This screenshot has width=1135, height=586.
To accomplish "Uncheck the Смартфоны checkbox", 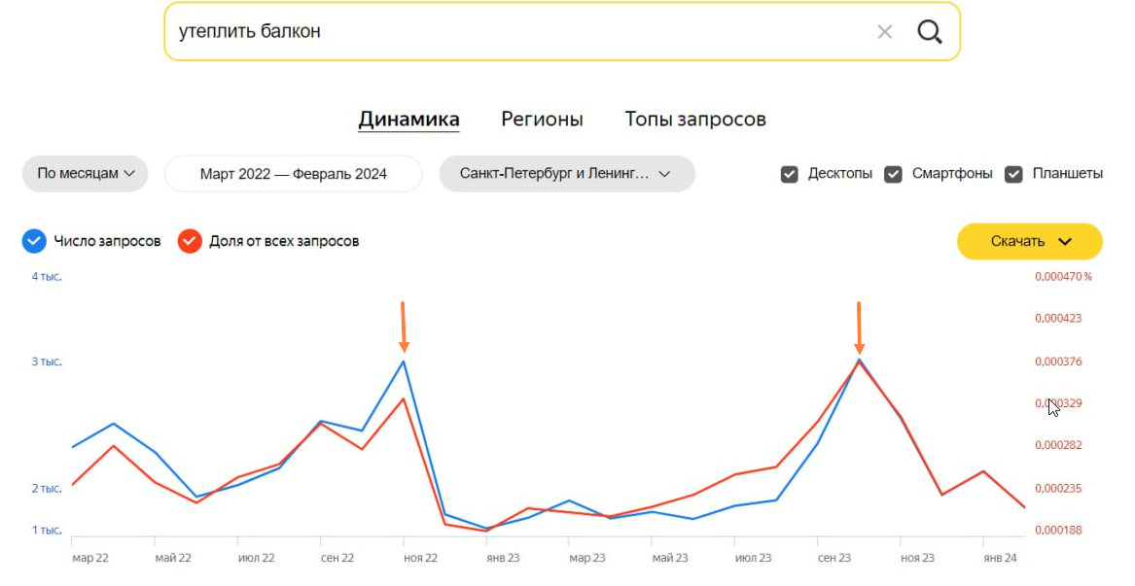I will [x=893, y=174].
